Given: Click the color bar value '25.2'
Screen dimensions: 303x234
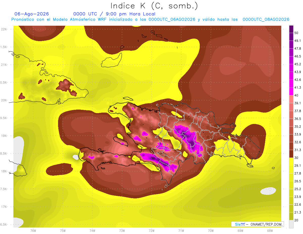Looking at the screenshot, I should click(297, 189).
